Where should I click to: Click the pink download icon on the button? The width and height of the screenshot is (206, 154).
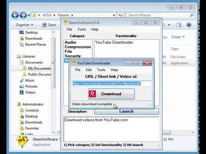coord(93,94)
